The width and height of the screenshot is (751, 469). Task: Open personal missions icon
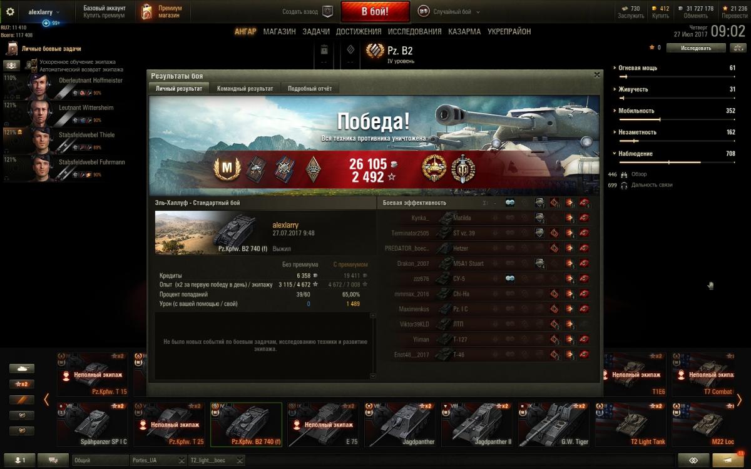(x=11, y=48)
